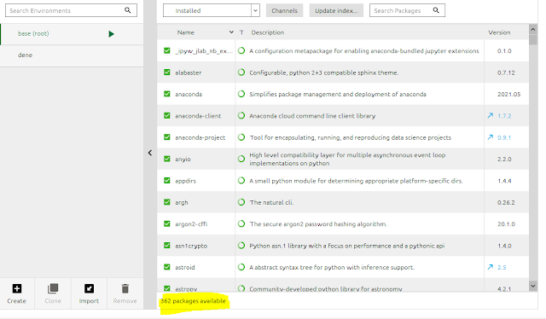Sort by the Version column header
Image resolution: width=546 pixels, height=319 pixels.
point(499,32)
